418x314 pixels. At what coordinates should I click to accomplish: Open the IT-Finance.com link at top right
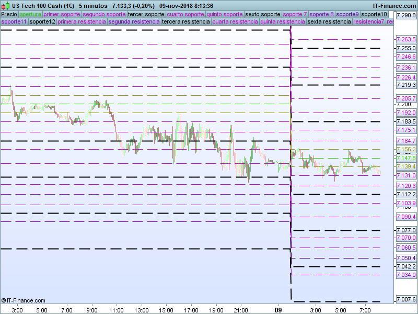(394, 5)
